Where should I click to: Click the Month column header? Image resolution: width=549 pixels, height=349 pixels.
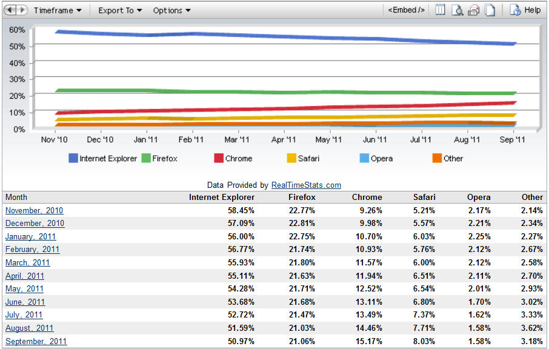[16, 198]
